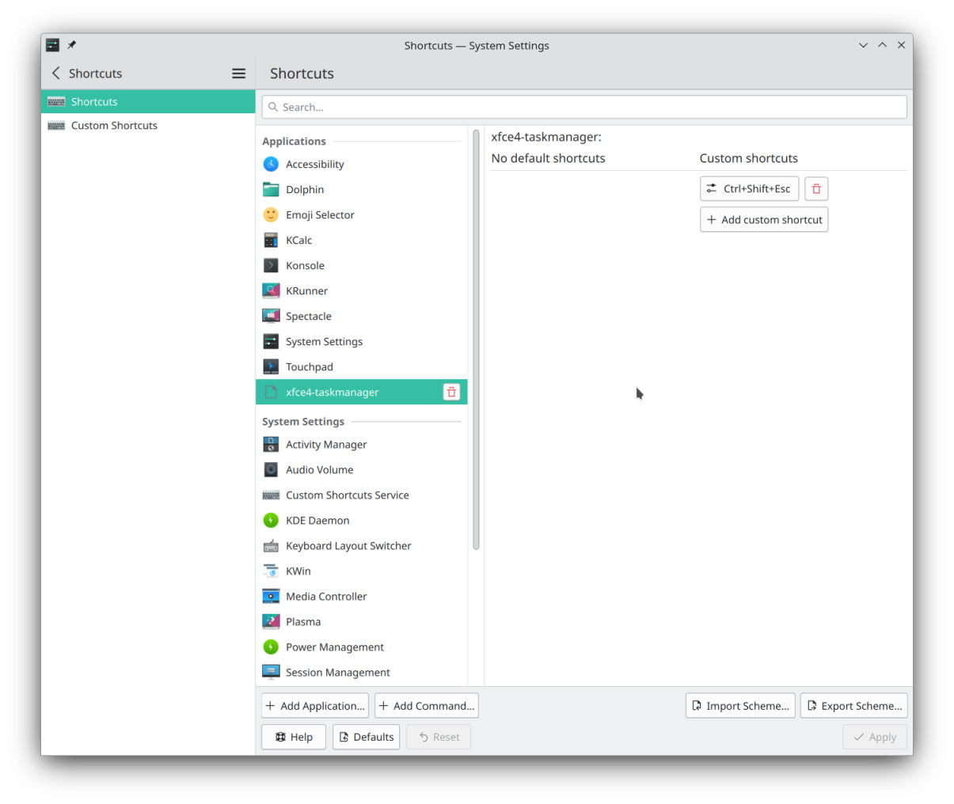Click the KCalc calculator icon
The image size is (954, 804).
point(271,240)
